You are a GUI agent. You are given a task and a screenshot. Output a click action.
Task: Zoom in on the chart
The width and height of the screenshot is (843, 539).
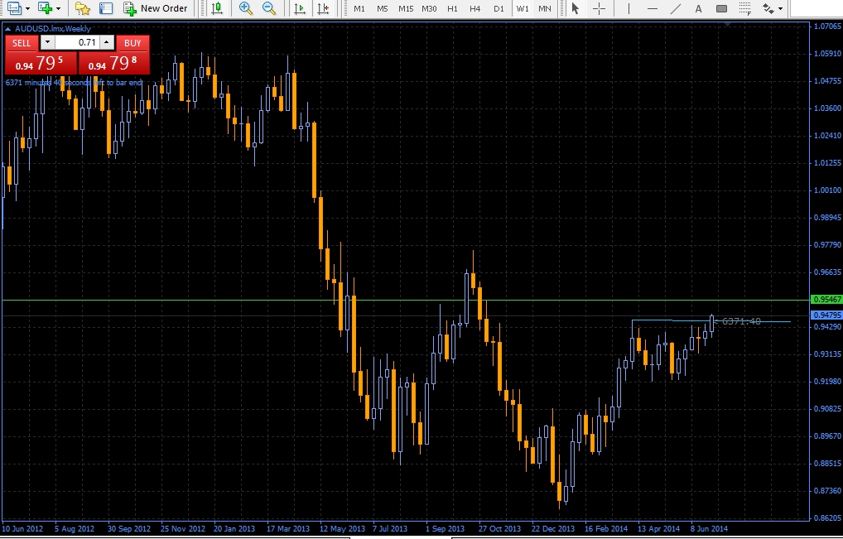pyautogui.click(x=245, y=8)
